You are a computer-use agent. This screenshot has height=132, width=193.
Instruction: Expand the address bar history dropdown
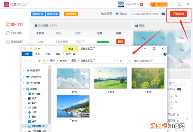[115, 61]
